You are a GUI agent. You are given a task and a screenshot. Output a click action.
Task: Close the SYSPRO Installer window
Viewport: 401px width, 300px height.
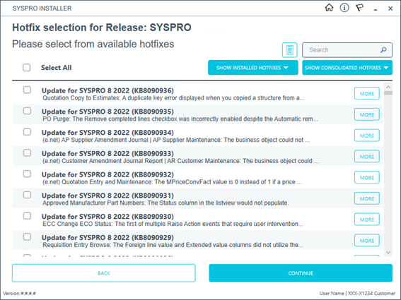coord(390,8)
